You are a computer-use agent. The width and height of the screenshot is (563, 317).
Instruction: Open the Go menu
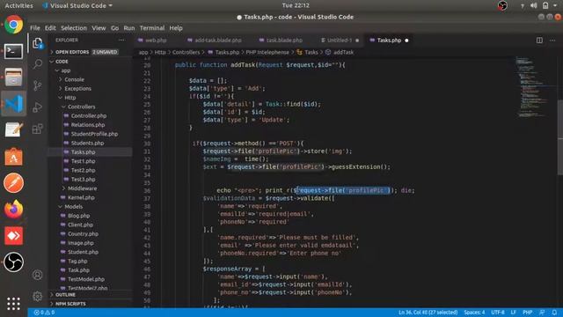click(114, 28)
